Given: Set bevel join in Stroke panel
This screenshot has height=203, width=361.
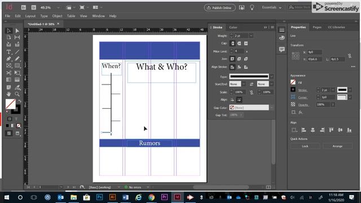Looking at the screenshot, I should 246,59.
